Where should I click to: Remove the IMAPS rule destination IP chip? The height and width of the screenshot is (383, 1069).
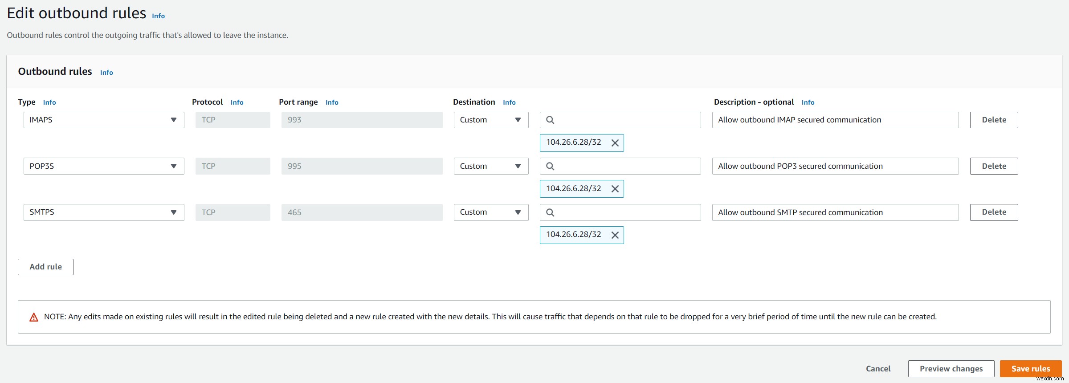[615, 143]
